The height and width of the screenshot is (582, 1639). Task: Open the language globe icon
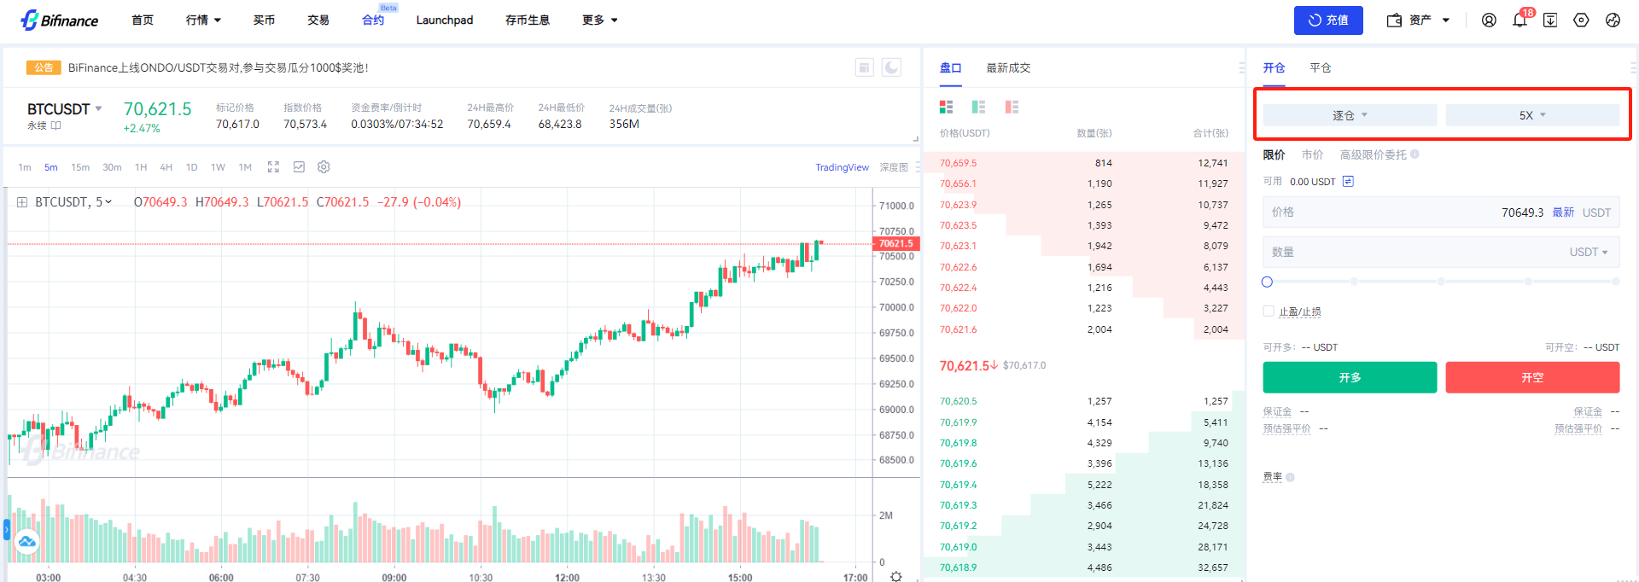pos(1613,20)
